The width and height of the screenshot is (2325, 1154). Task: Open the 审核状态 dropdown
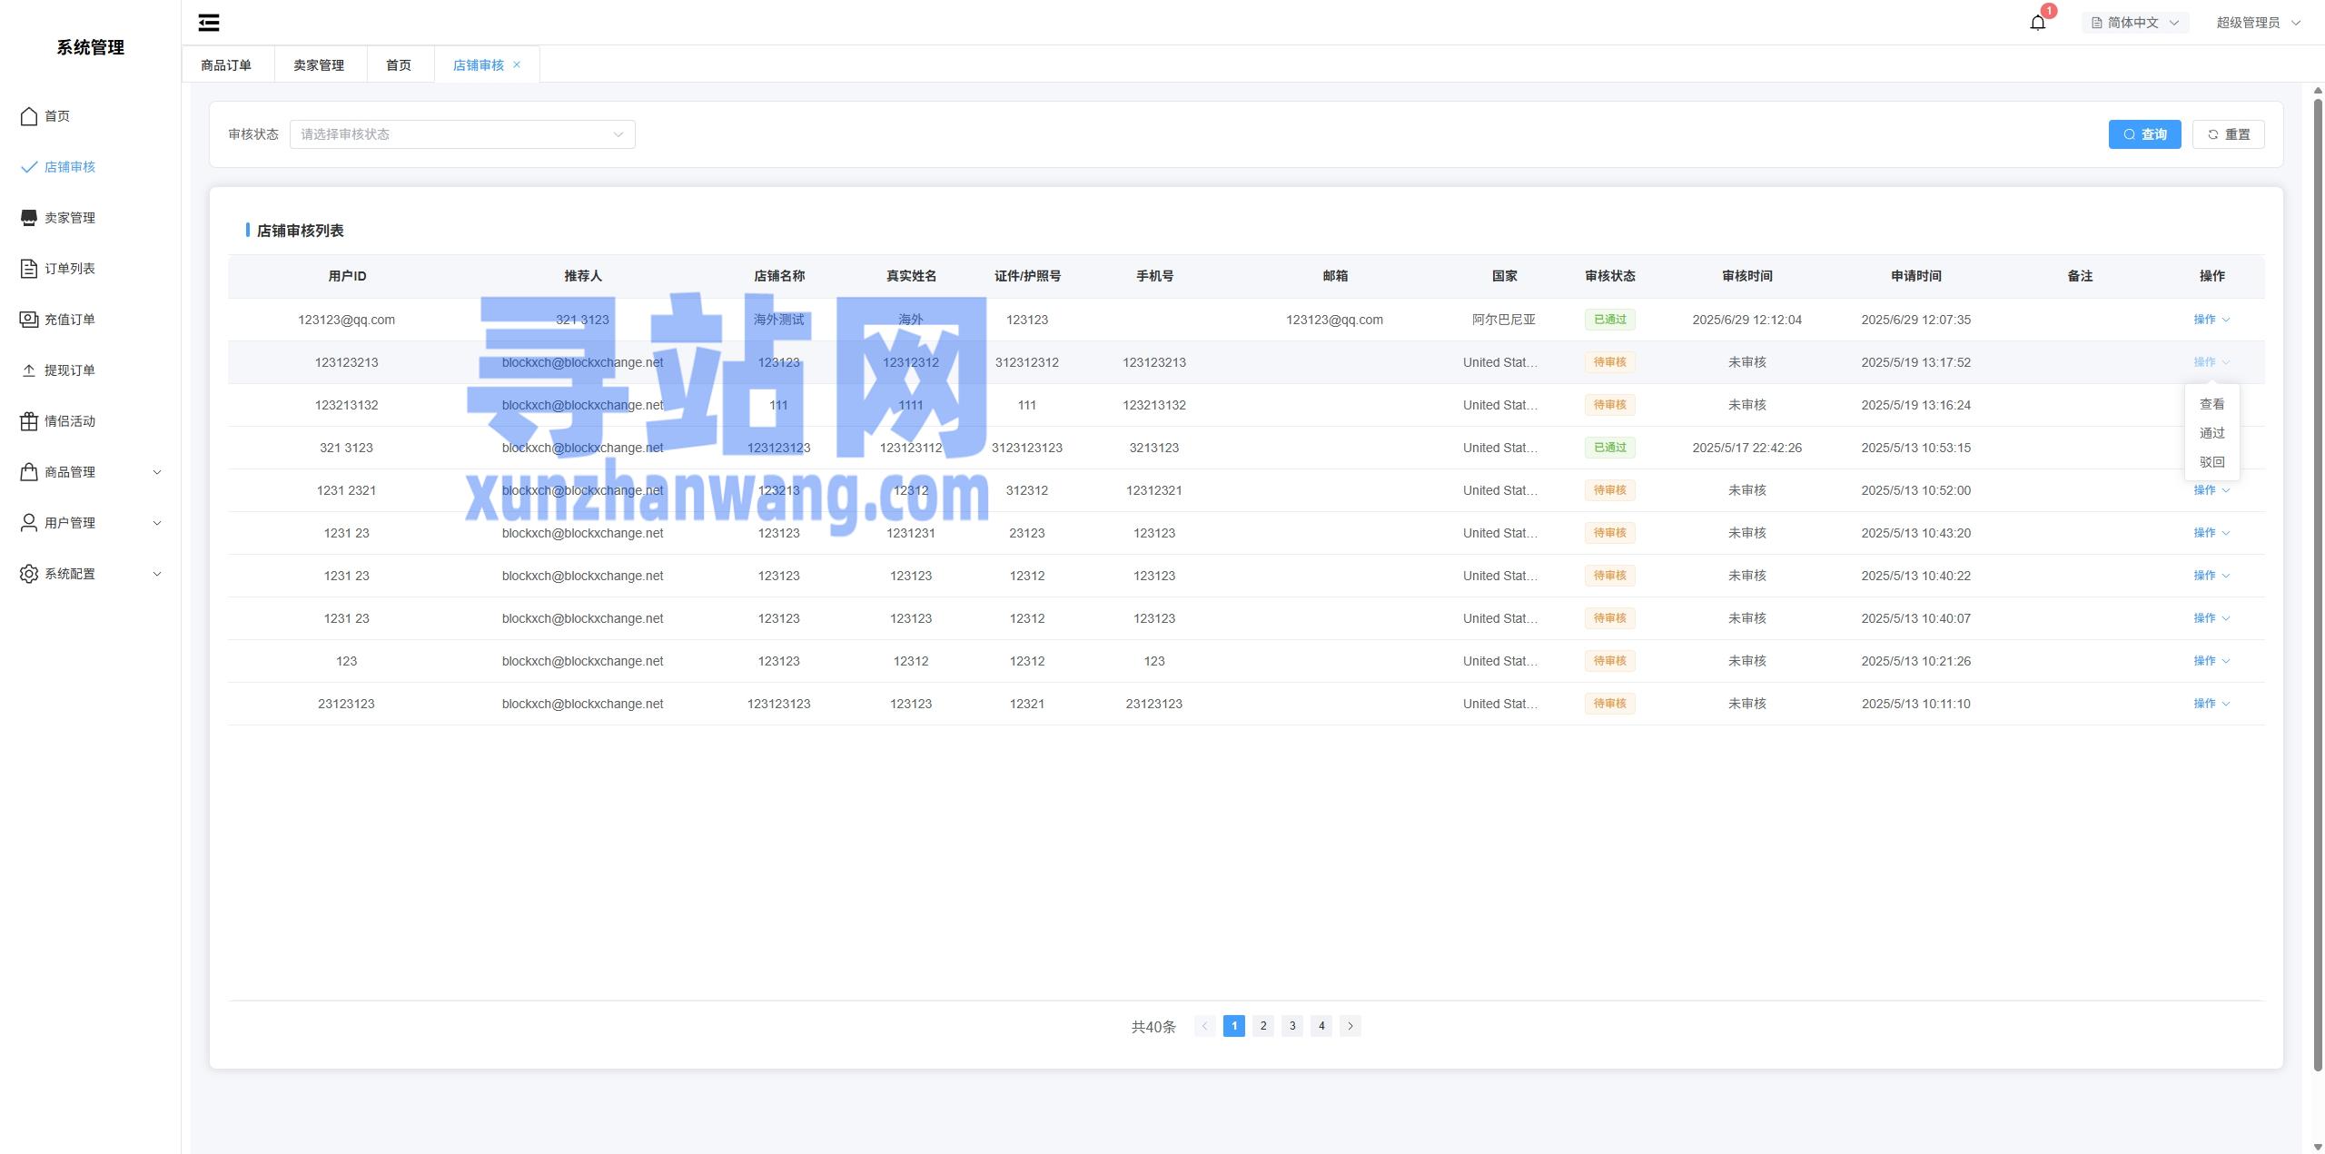pos(462,134)
